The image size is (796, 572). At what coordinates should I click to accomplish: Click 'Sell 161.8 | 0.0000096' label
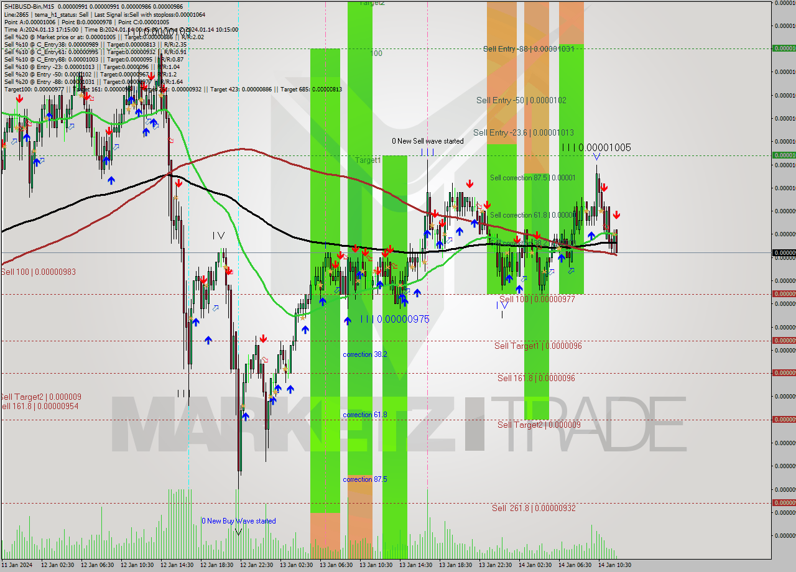tap(536, 378)
